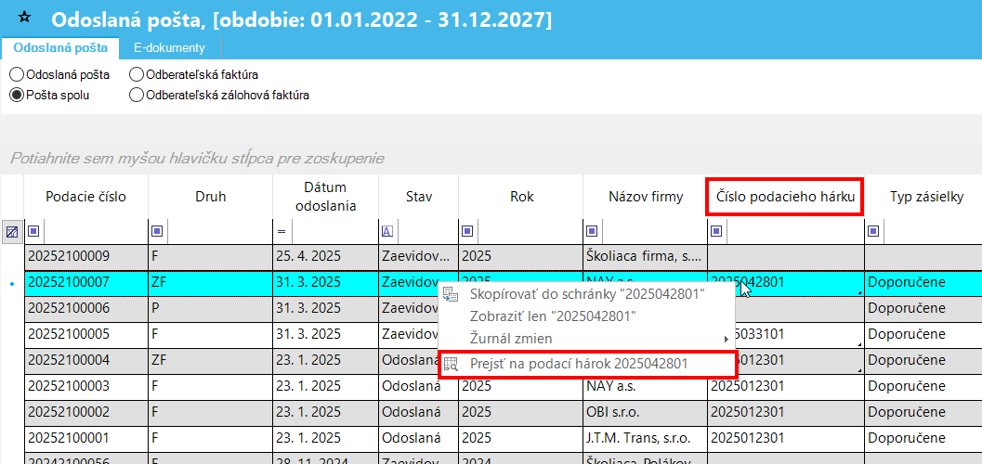Open filter operator icon for Podacie číslo column

[34, 231]
